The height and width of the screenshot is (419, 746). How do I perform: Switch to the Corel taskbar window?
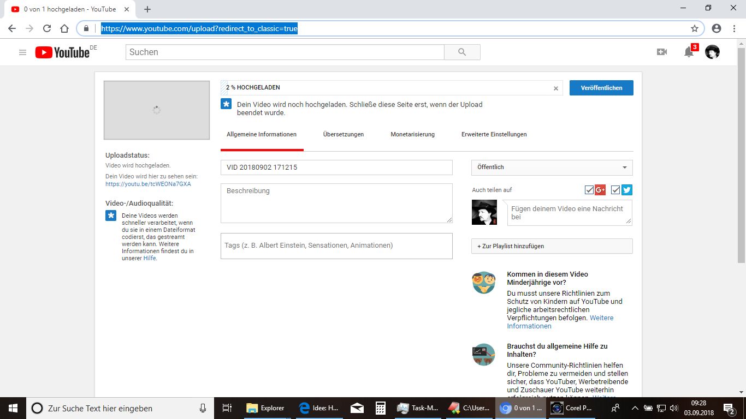coord(572,408)
